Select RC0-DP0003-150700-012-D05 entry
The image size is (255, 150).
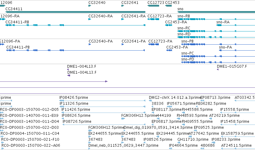(29, 110)
